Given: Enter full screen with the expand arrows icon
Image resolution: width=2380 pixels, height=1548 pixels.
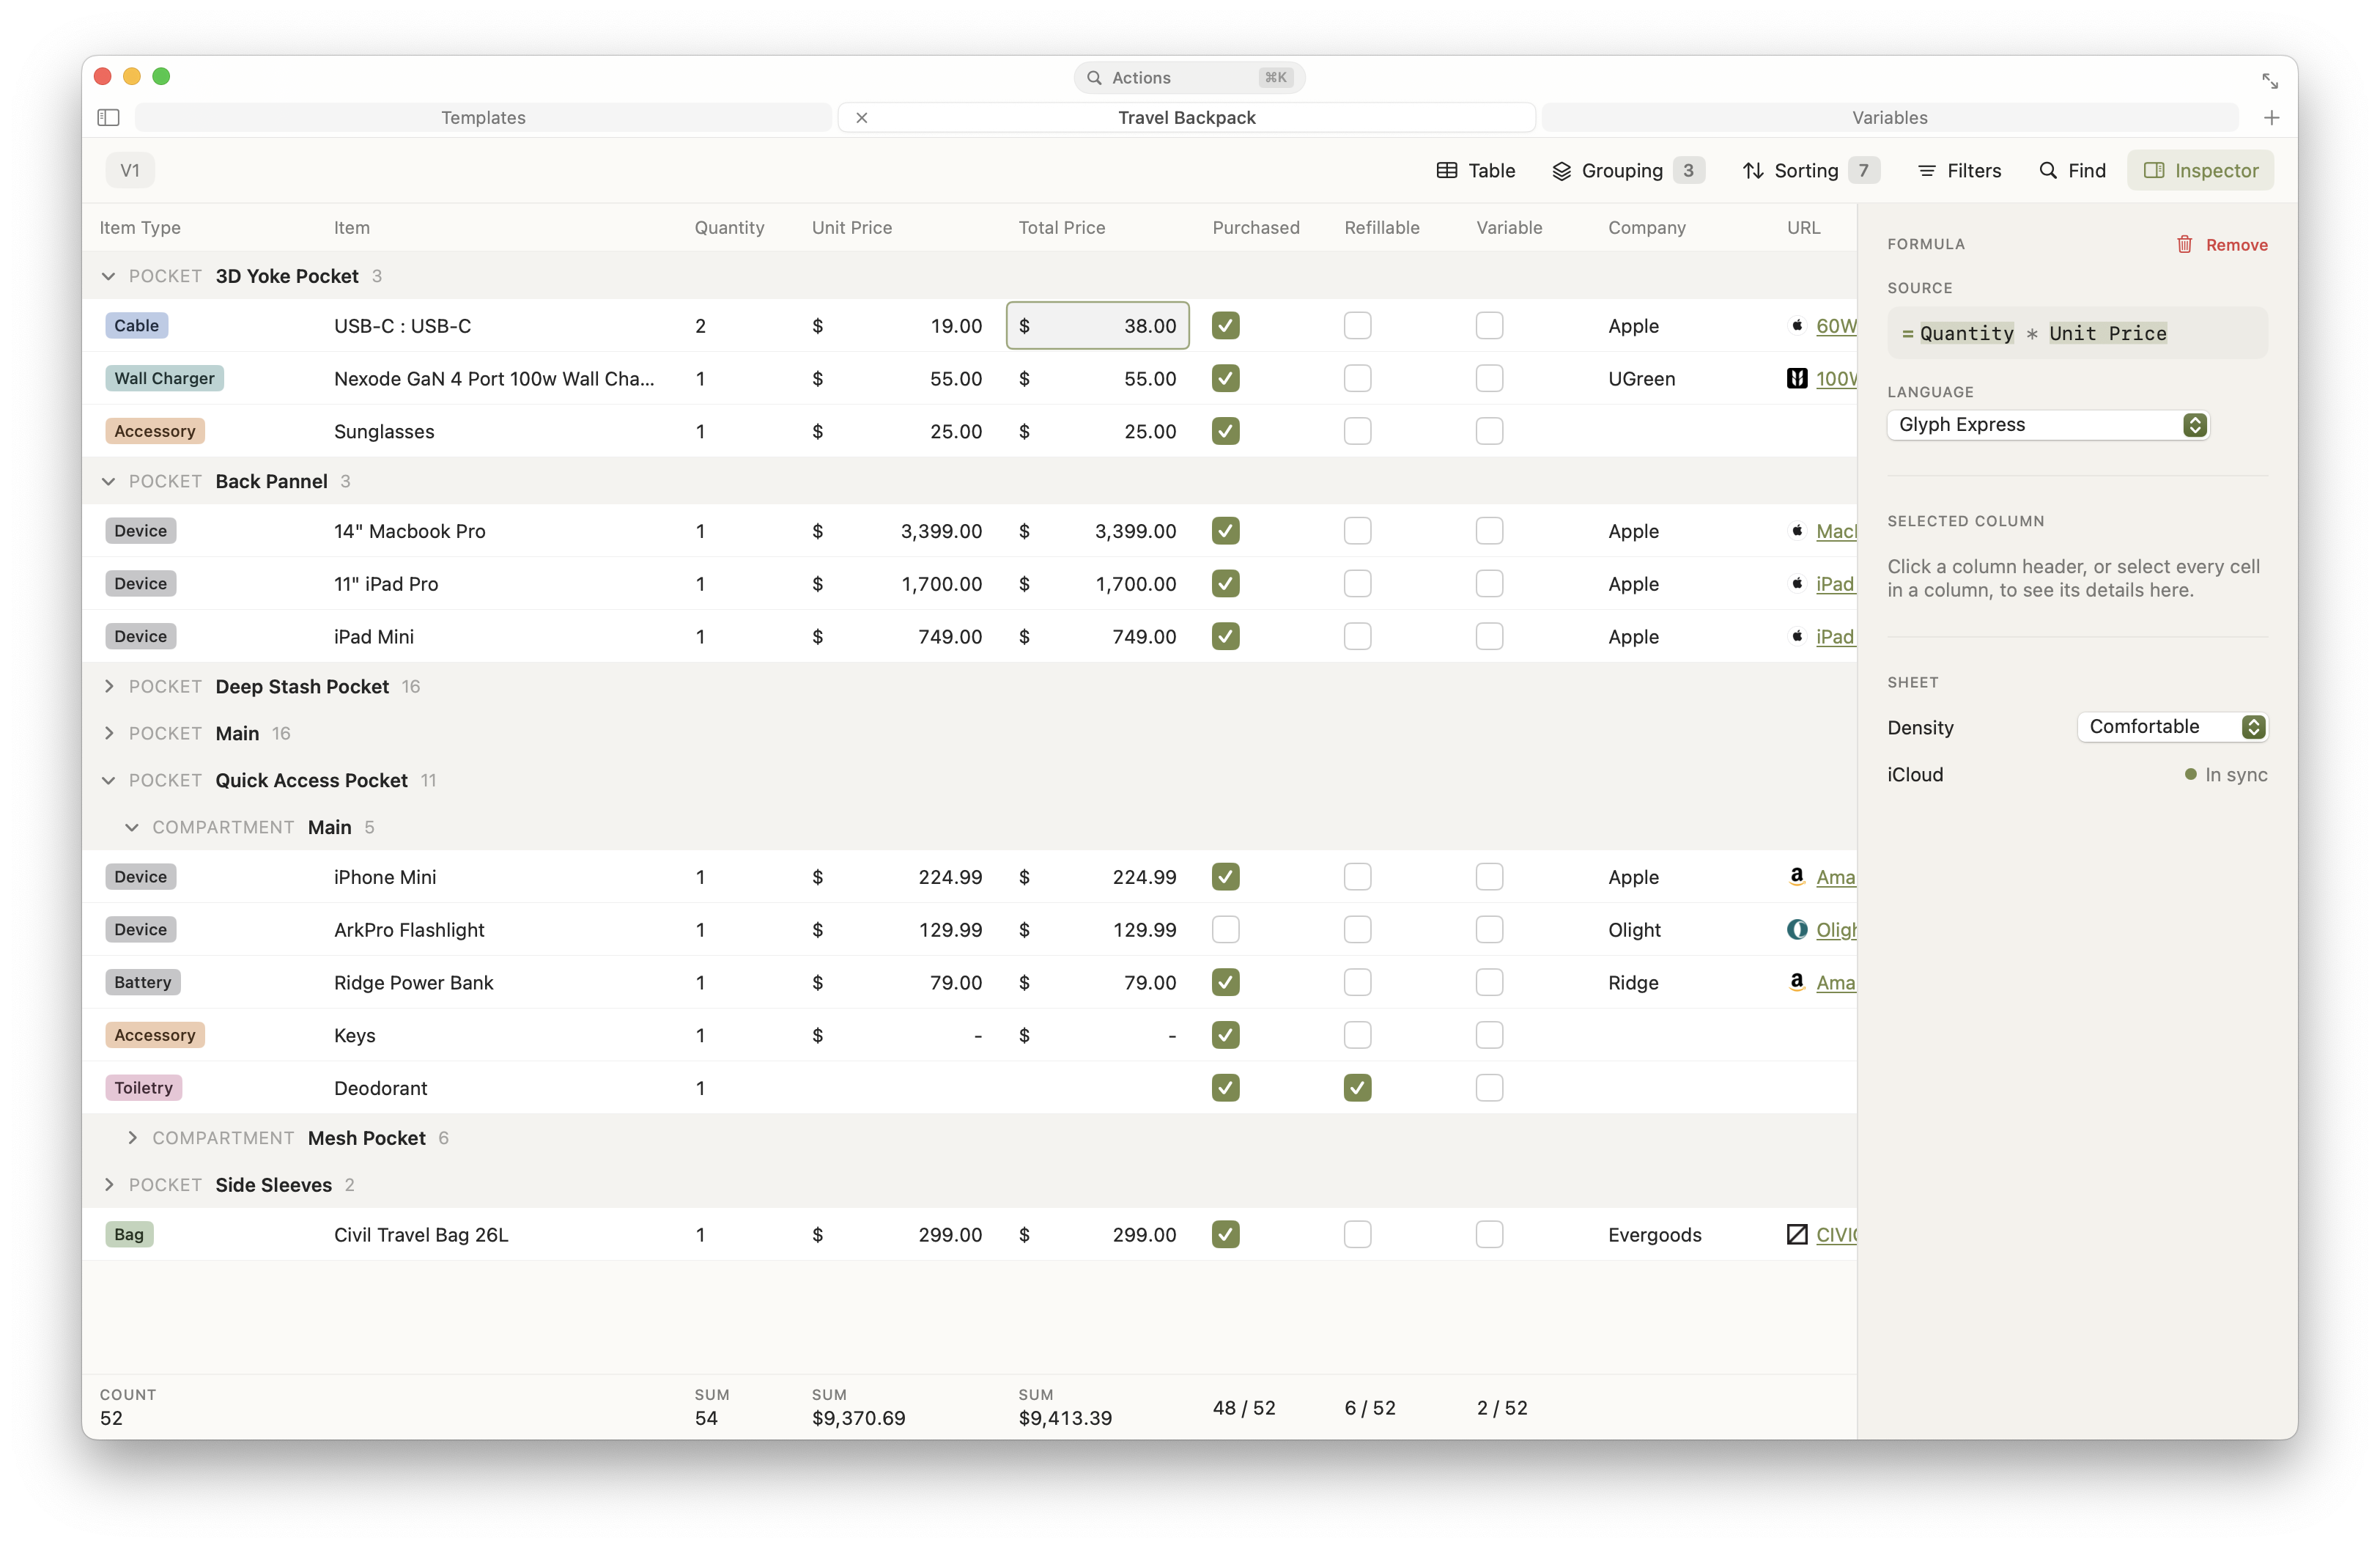Looking at the screenshot, I should point(2270,80).
